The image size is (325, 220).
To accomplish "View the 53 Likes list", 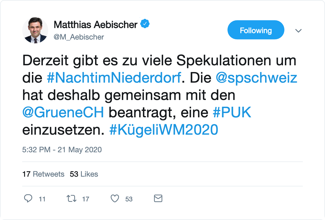I will point(84,174).
